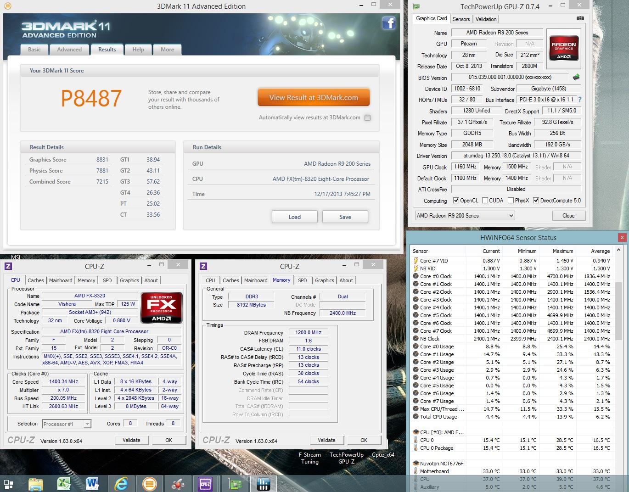Click the HWiNFO scrollbar up arrow
The height and width of the screenshot is (492, 629).
[x=618, y=250]
